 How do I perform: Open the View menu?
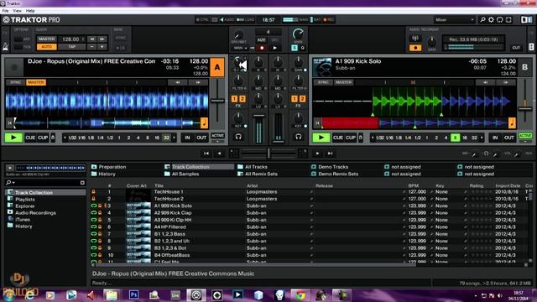[17, 11]
